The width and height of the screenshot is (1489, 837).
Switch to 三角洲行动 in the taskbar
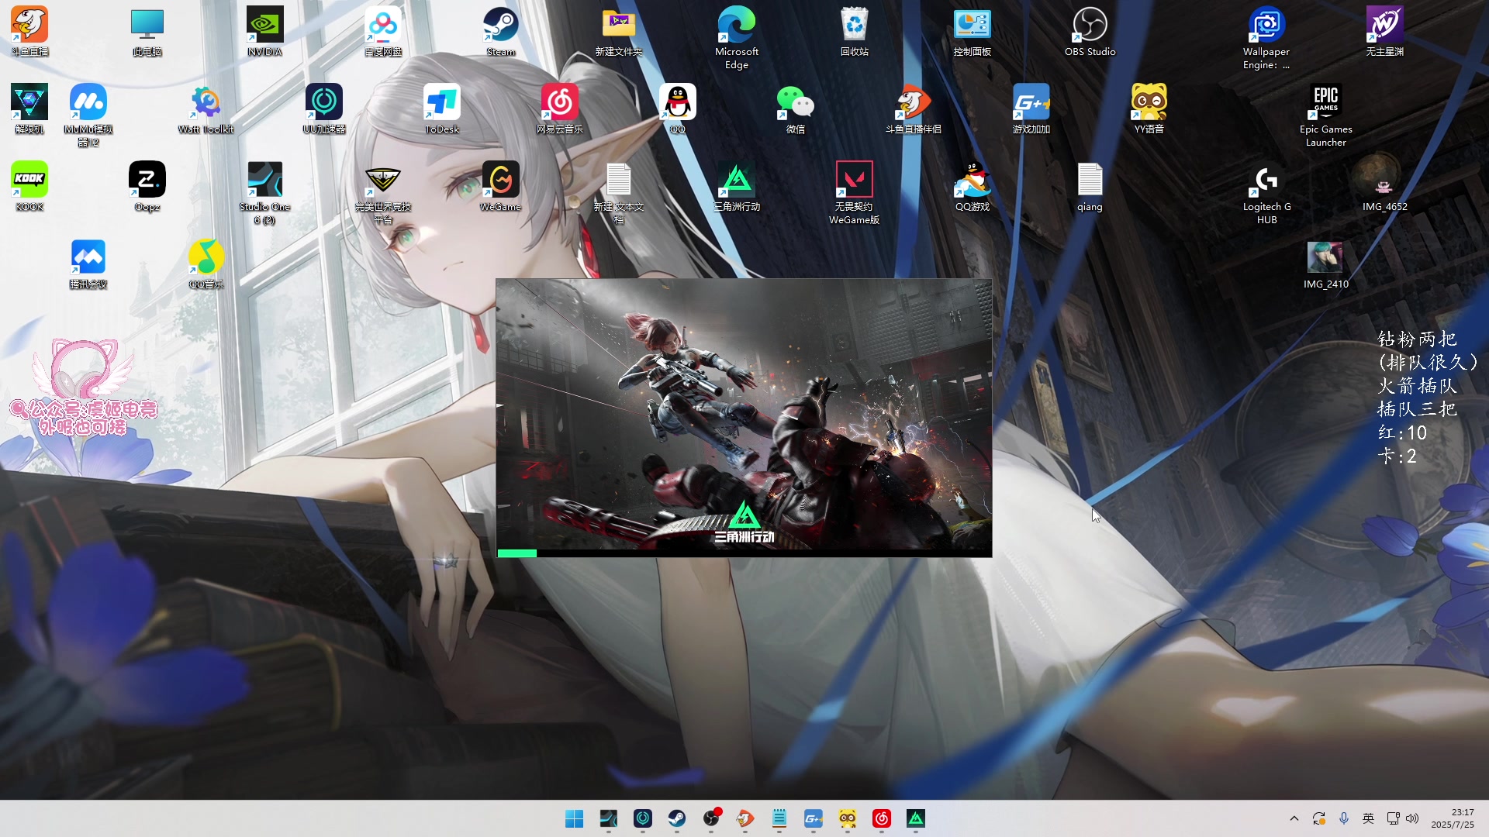point(916,818)
